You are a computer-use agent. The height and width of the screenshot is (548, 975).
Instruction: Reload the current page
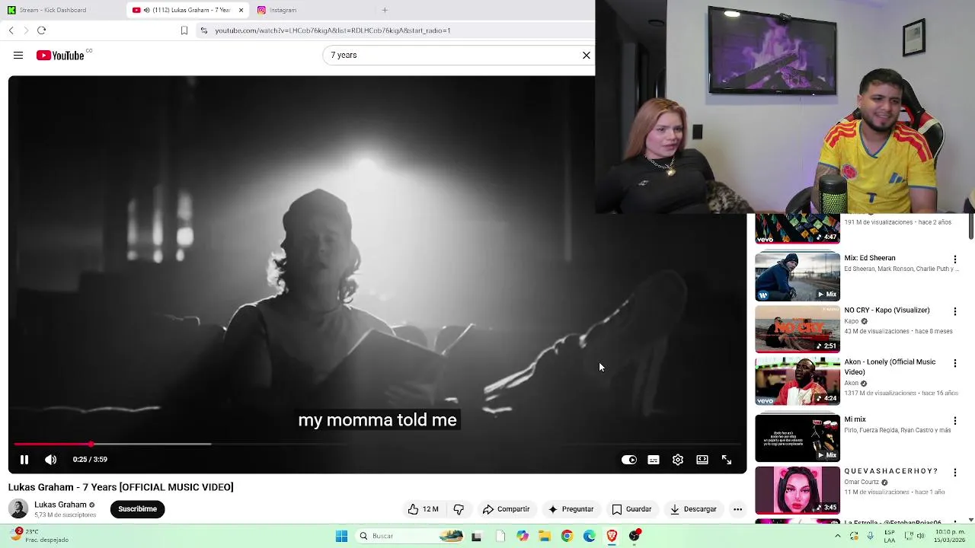[x=42, y=30]
